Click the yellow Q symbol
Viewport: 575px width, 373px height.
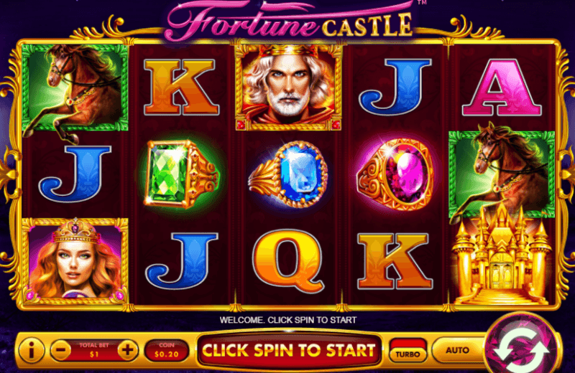click(288, 260)
